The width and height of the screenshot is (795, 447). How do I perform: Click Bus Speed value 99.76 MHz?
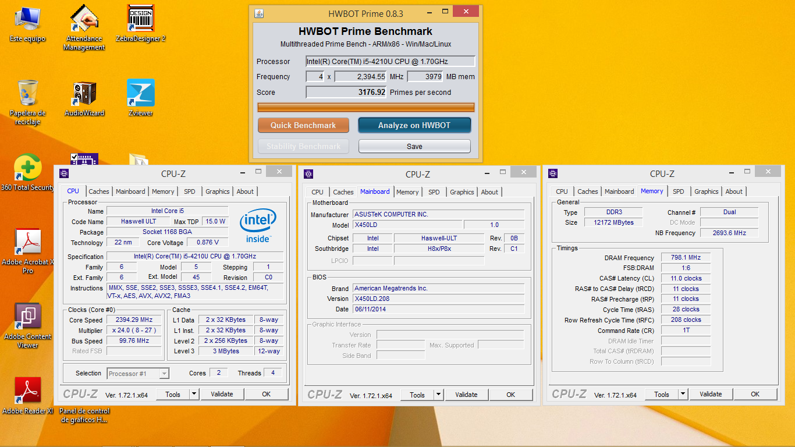pos(134,341)
